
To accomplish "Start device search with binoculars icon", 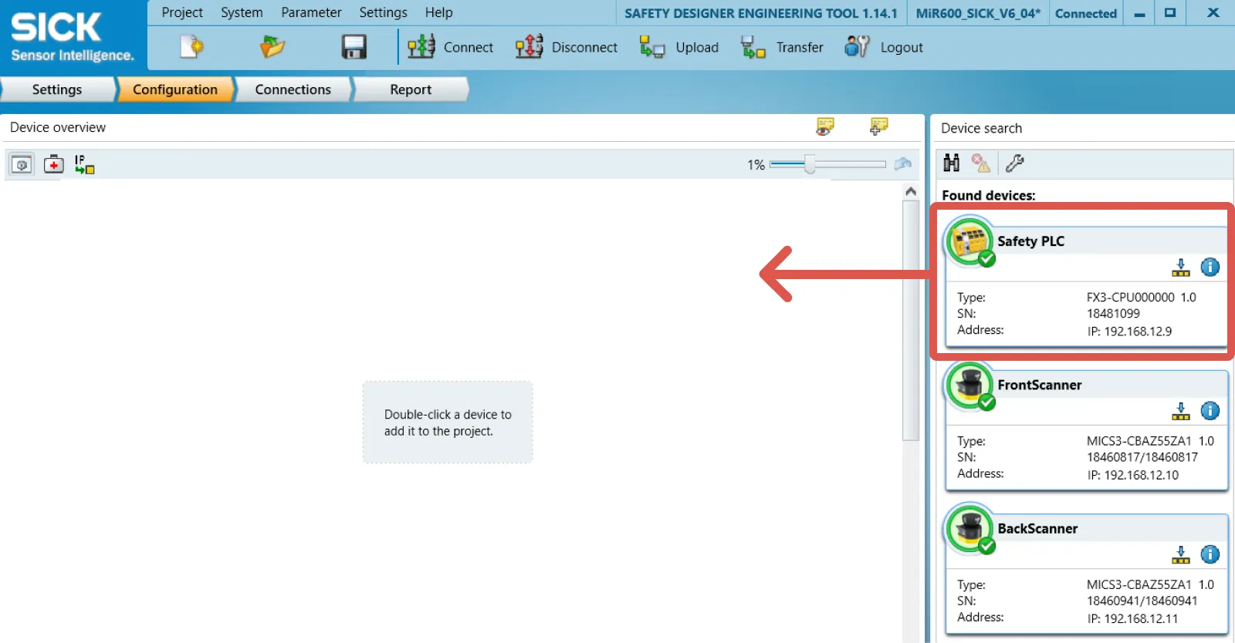I will 952,163.
